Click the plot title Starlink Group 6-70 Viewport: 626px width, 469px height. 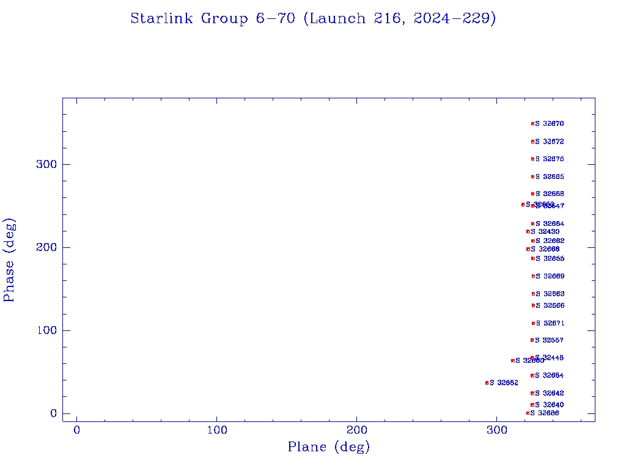[x=313, y=19]
